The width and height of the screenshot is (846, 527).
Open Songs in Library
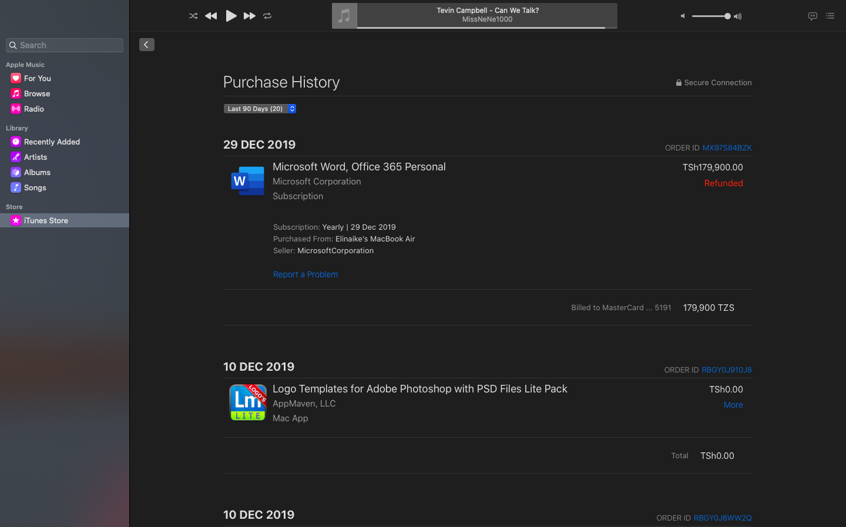coord(65,187)
